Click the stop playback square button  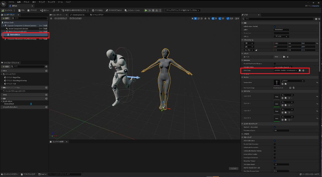pos(153,10)
